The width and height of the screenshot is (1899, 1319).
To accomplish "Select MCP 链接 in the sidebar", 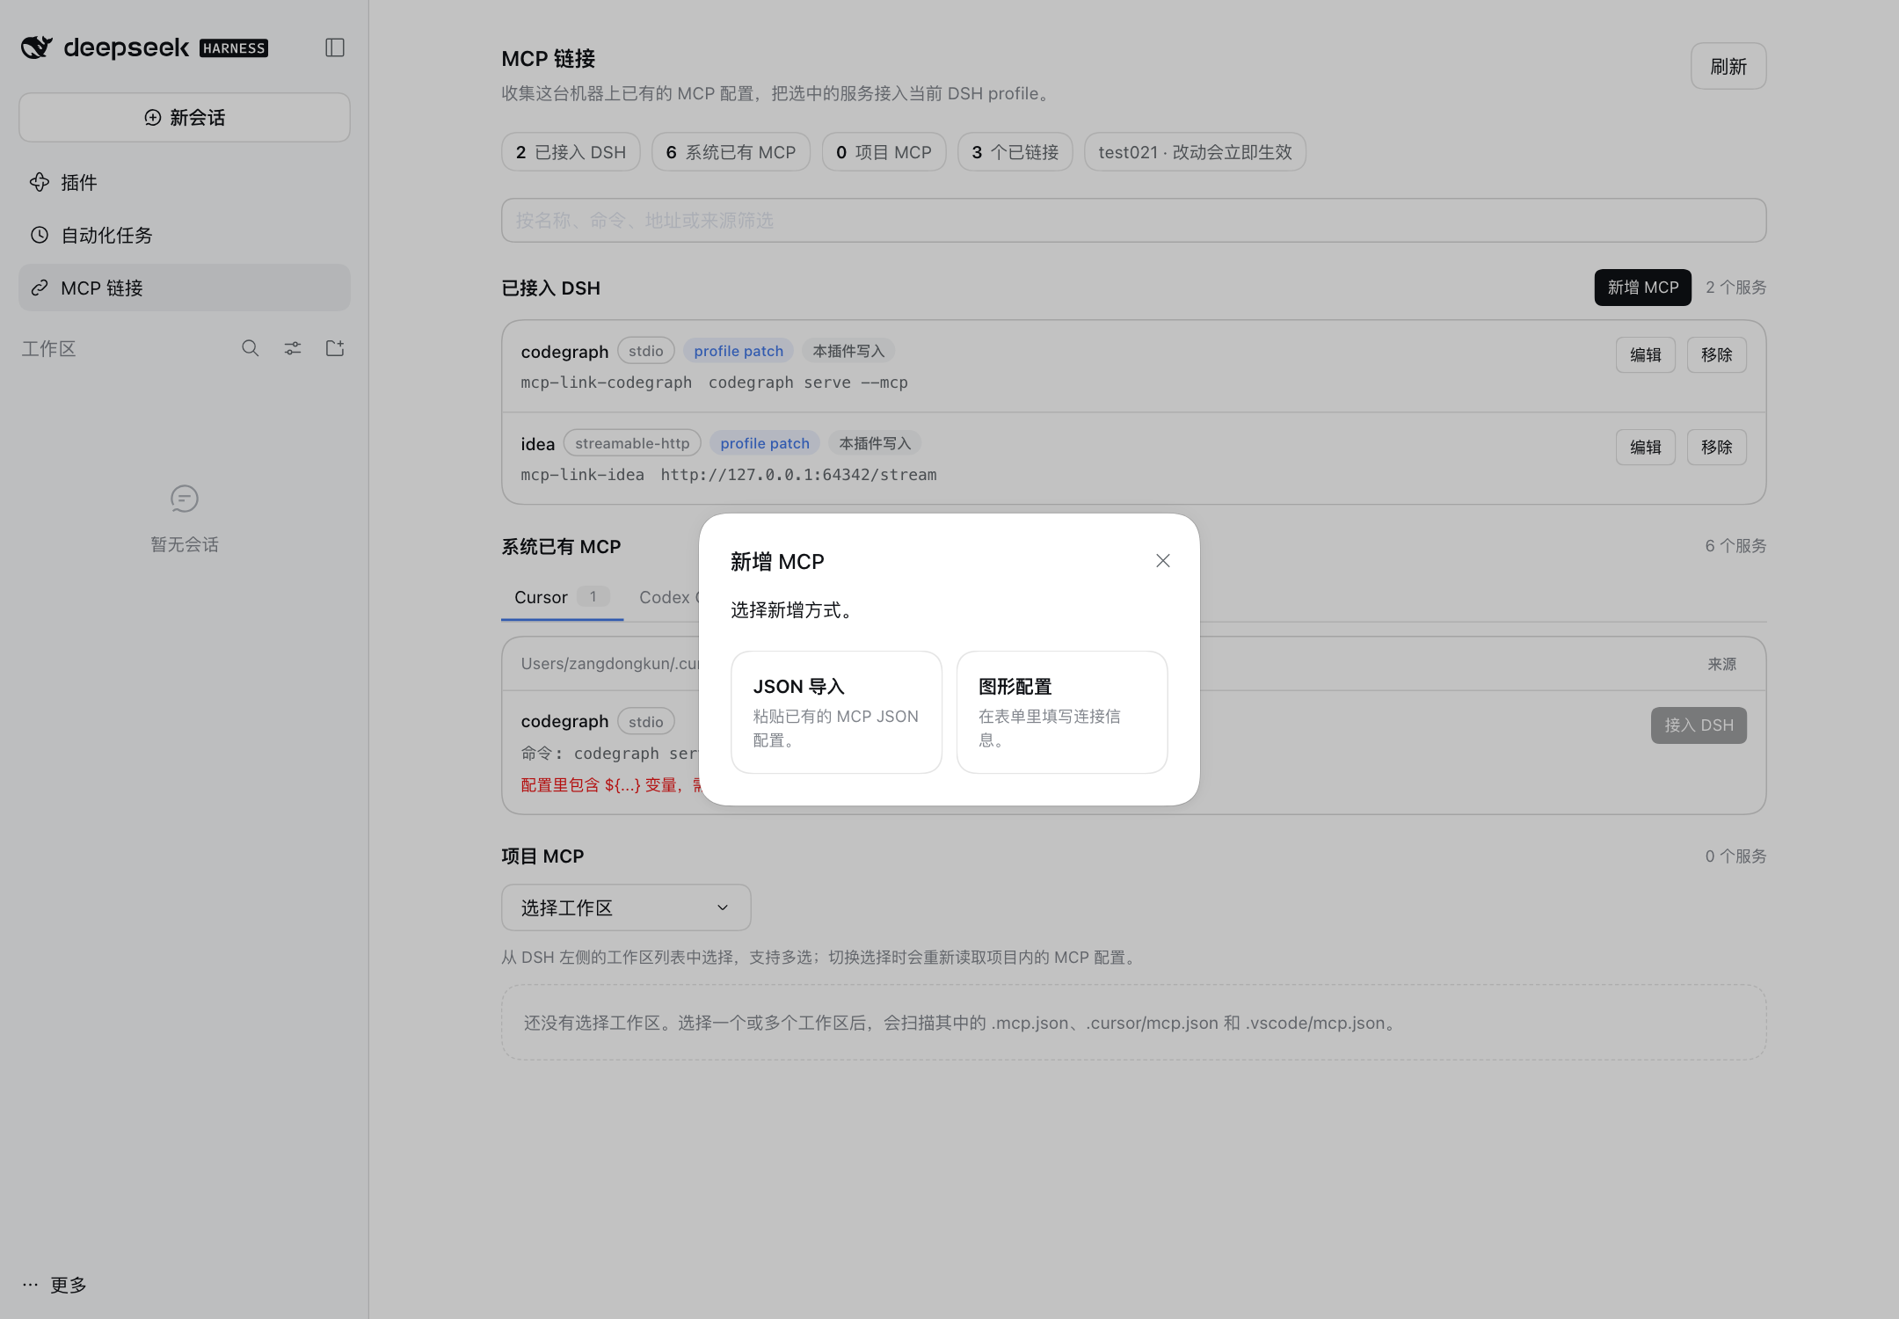I will tap(185, 288).
